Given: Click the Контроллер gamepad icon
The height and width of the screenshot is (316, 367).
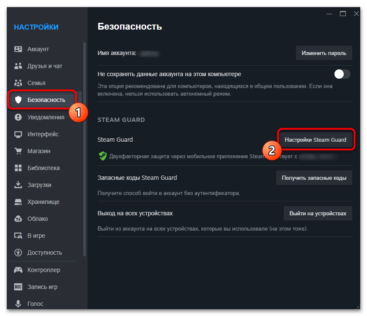Looking at the screenshot, I should 18,270.
